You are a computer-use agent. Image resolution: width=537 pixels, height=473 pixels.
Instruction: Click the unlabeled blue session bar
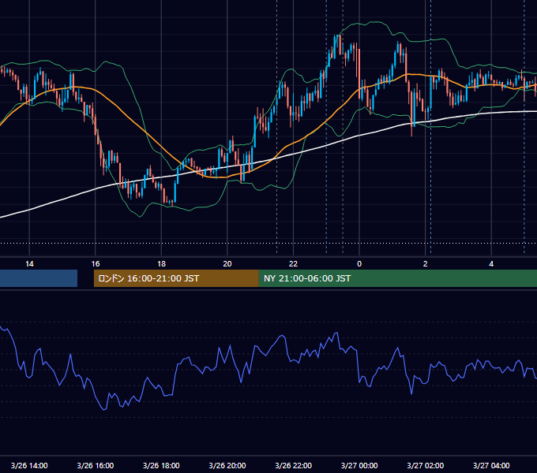click(39, 278)
